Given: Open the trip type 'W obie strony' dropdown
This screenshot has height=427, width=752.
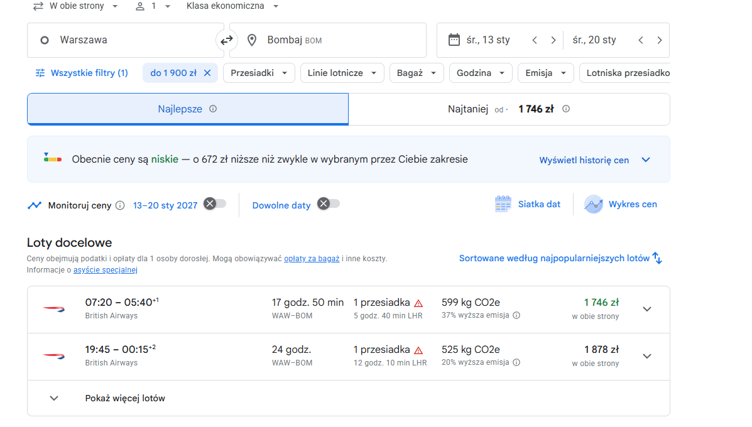Looking at the screenshot, I should 75,6.
